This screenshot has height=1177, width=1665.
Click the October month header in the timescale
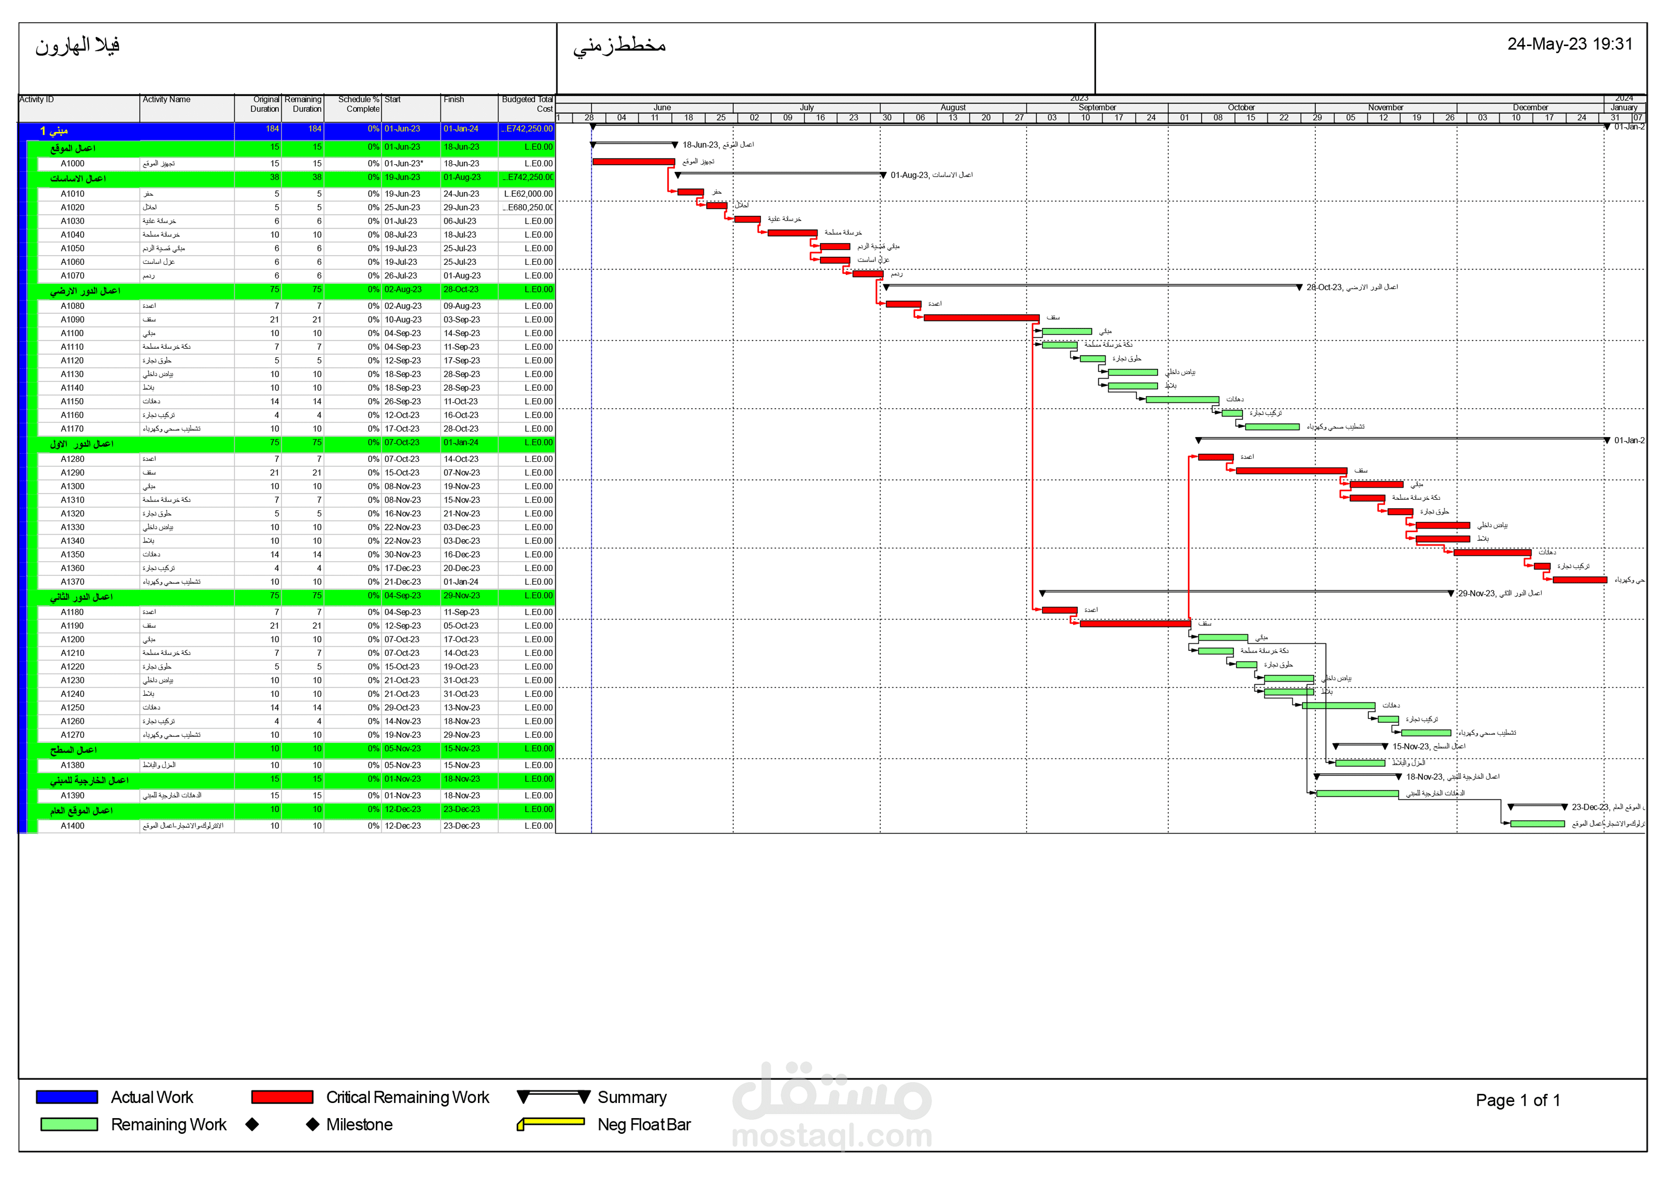tap(1241, 107)
